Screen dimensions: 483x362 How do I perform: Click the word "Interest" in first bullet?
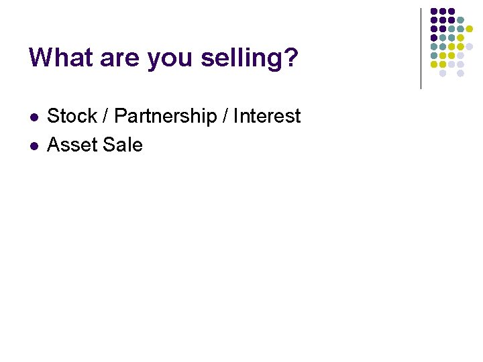click(267, 116)
